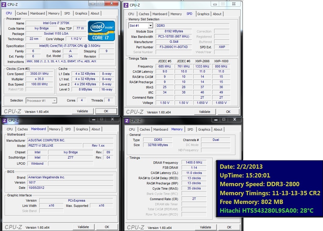This screenshot has height=231, width=323.
Task: Click Validate in the bottom-right Memory window
Action: tap(205, 227)
